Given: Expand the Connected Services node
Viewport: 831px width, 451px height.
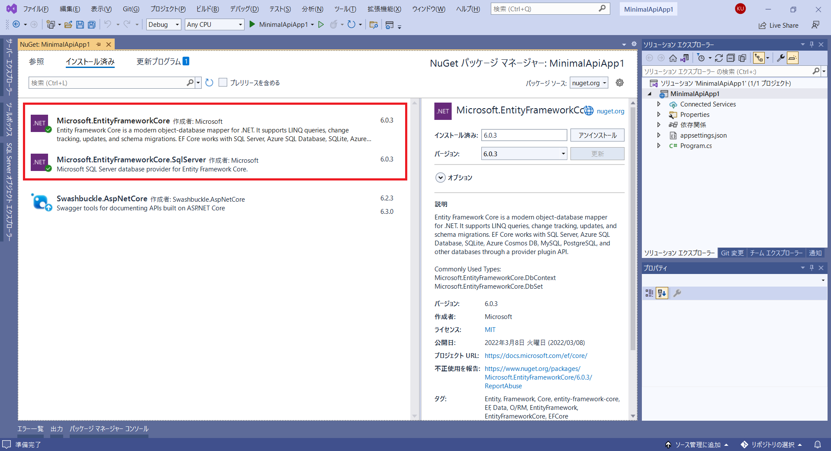Looking at the screenshot, I should 659,104.
